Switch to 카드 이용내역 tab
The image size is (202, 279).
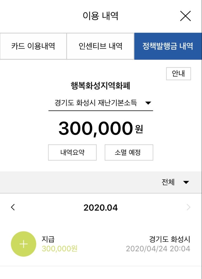pos(33,46)
